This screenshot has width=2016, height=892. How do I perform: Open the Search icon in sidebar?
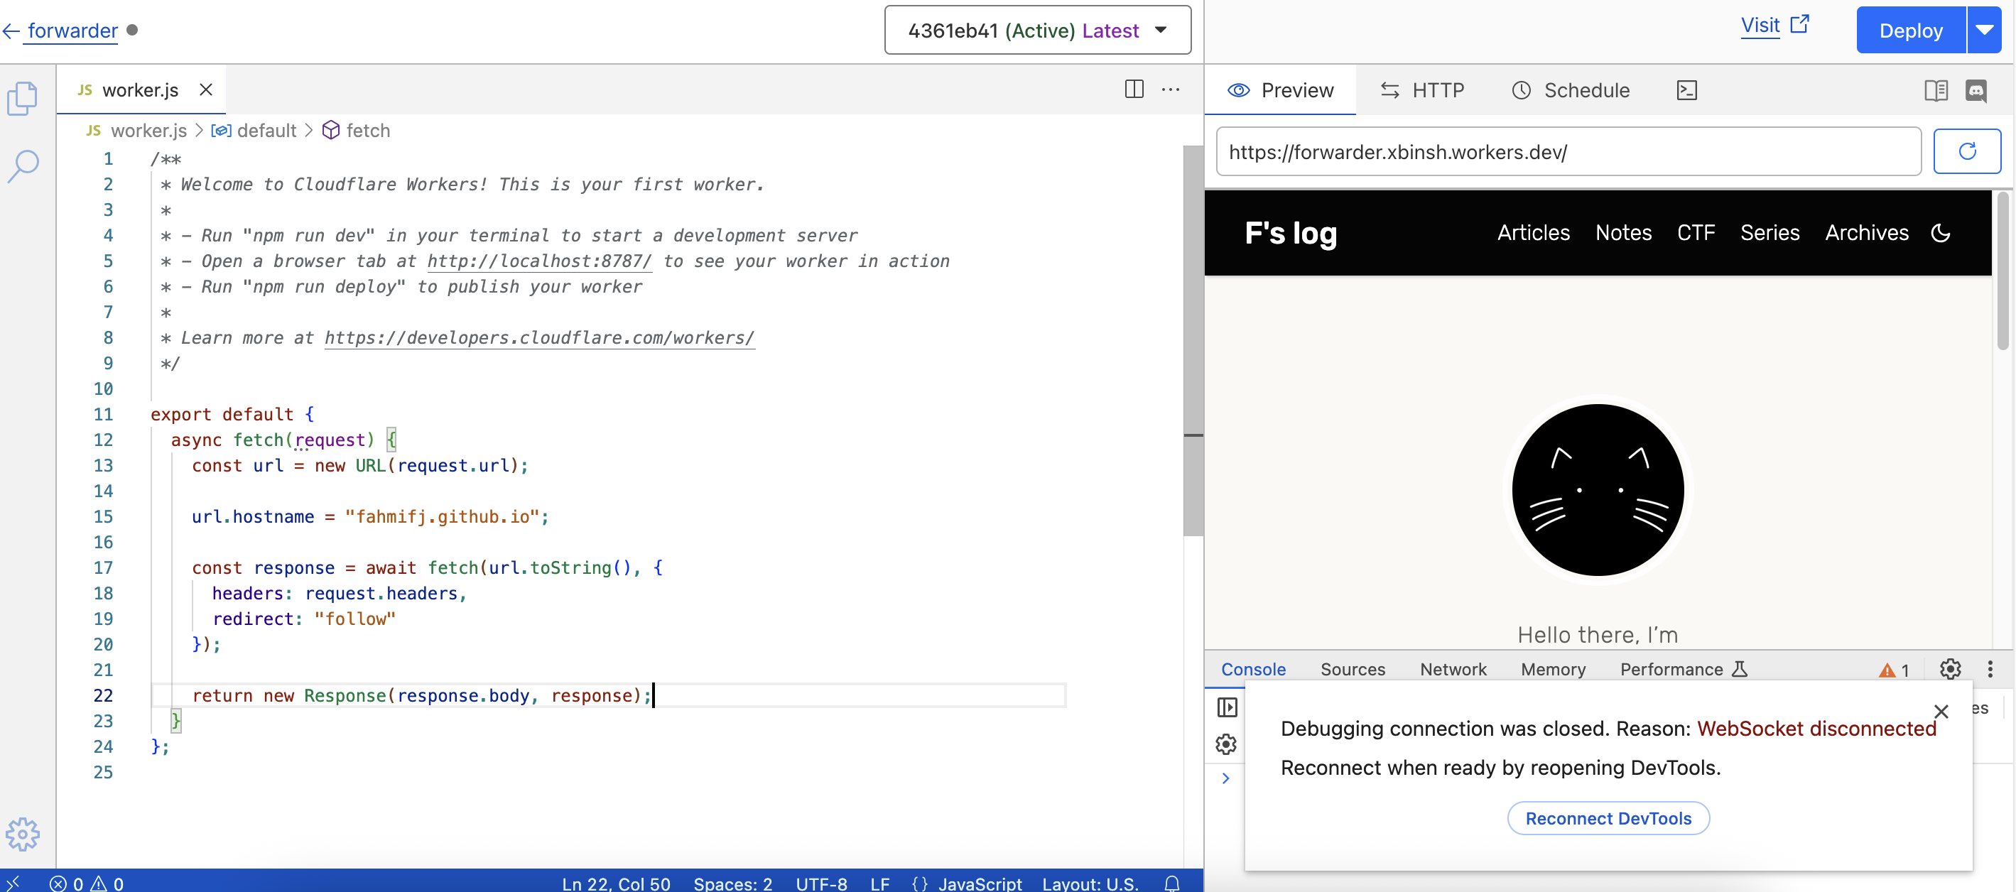pyautogui.click(x=23, y=166)
